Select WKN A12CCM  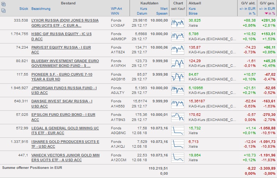pos(119,160)
